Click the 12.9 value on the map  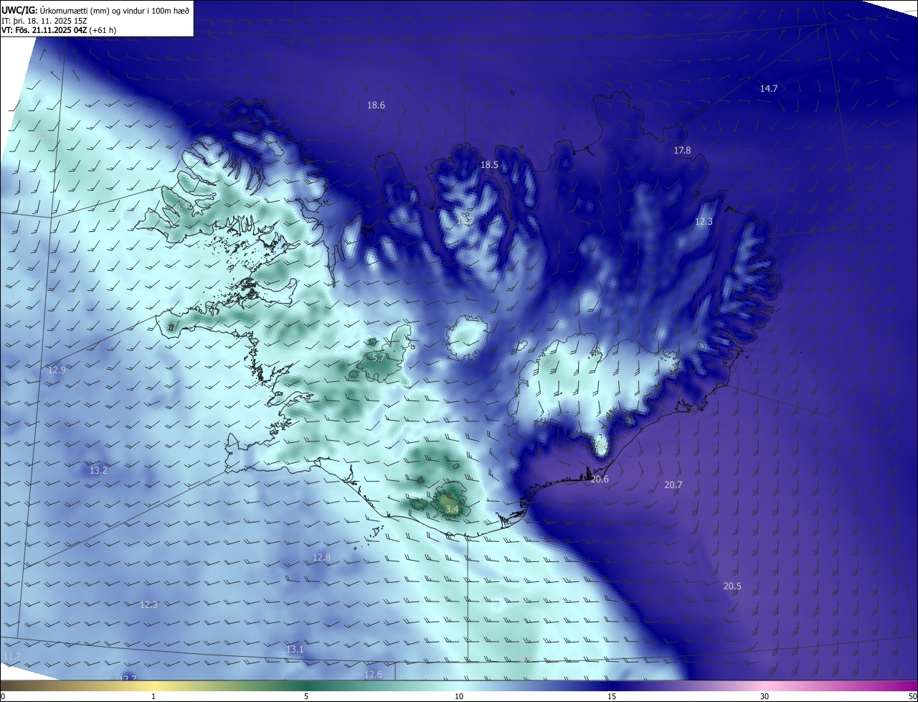point(57,370)
